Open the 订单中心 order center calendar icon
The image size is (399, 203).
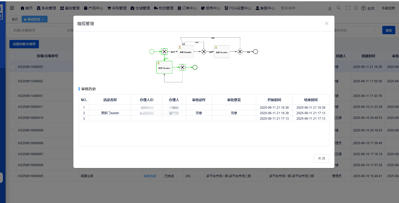click(x=179, y=8)
